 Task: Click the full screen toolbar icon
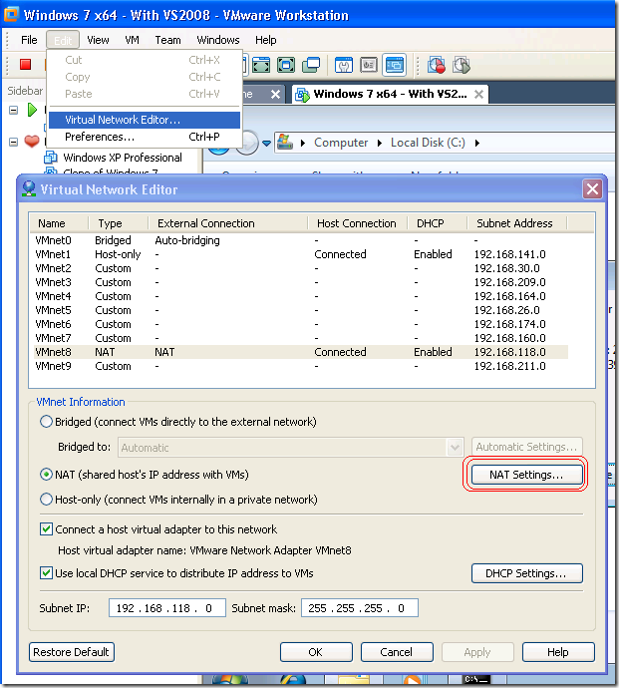261,66
